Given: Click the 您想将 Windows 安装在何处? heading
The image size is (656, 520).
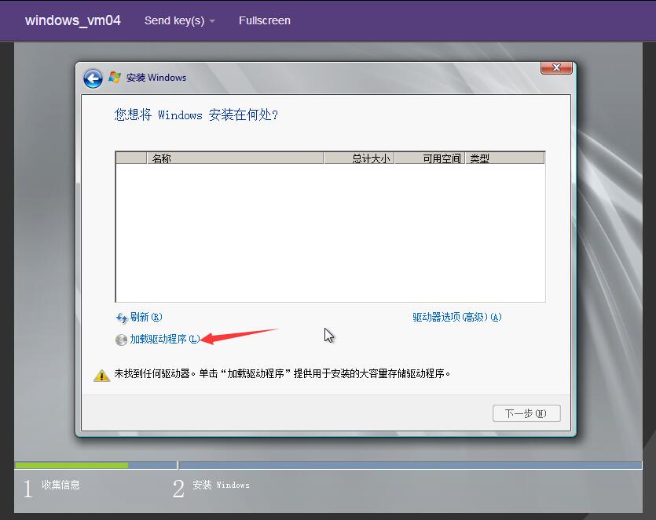Looking at the screenshot, I should pyautogui.click(x=196, y=115).
